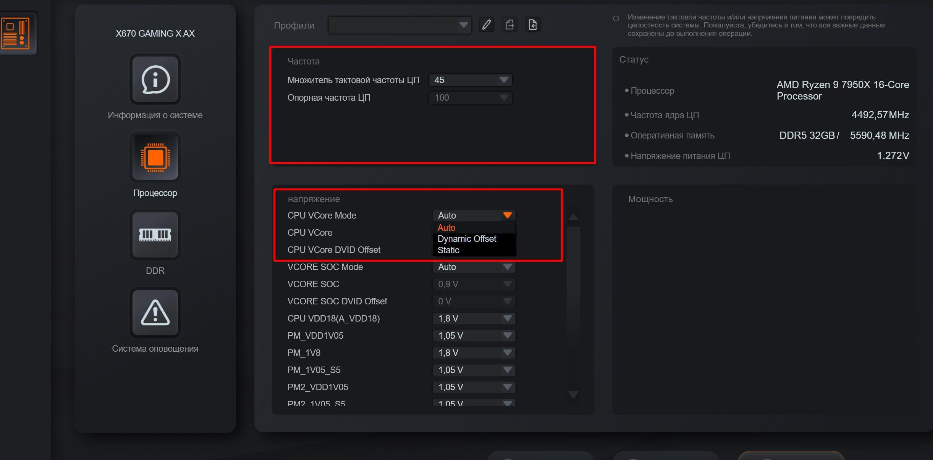Click the motherboard icon in left sidebar
This screenshot has width=933, height=460.
pos(15,33)
